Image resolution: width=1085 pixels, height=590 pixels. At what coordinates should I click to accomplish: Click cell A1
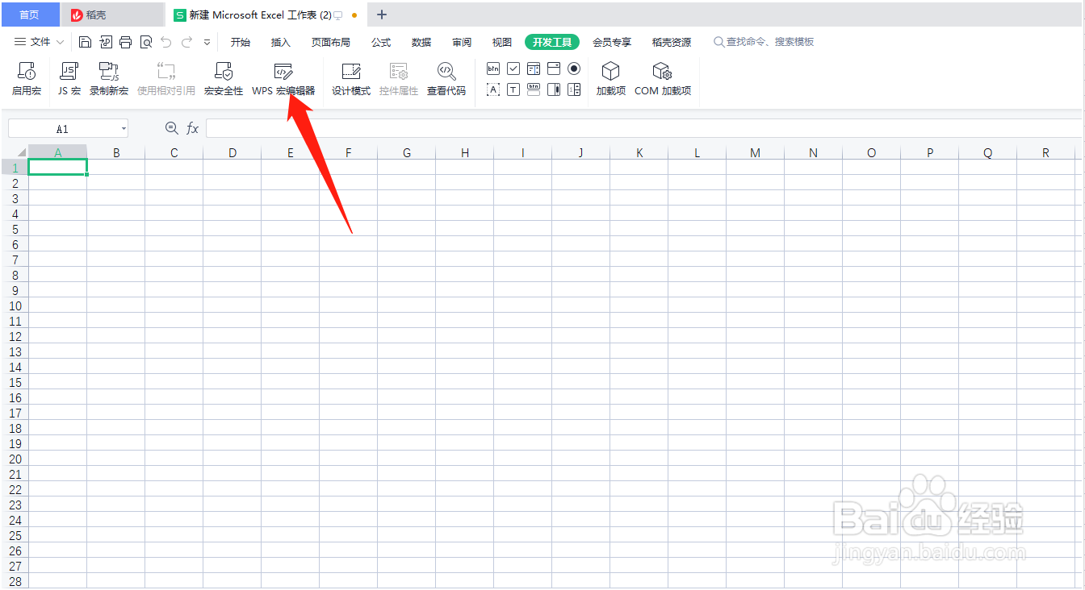coord(58,168)
